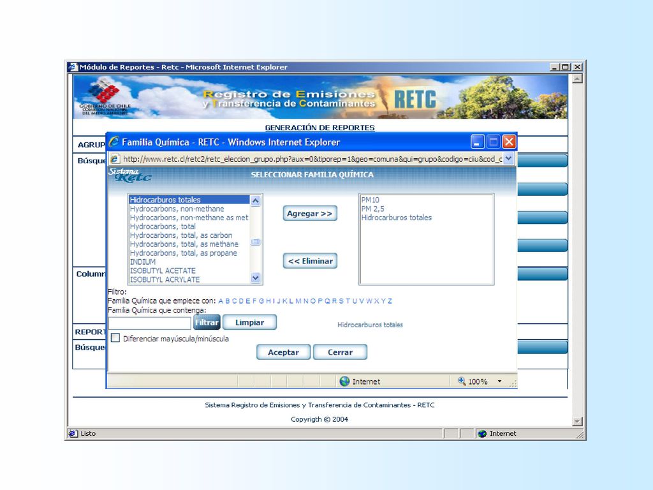Click the Cerrar button
The image size is (653, 490).
pyautogui.click(x=340, y=352)
